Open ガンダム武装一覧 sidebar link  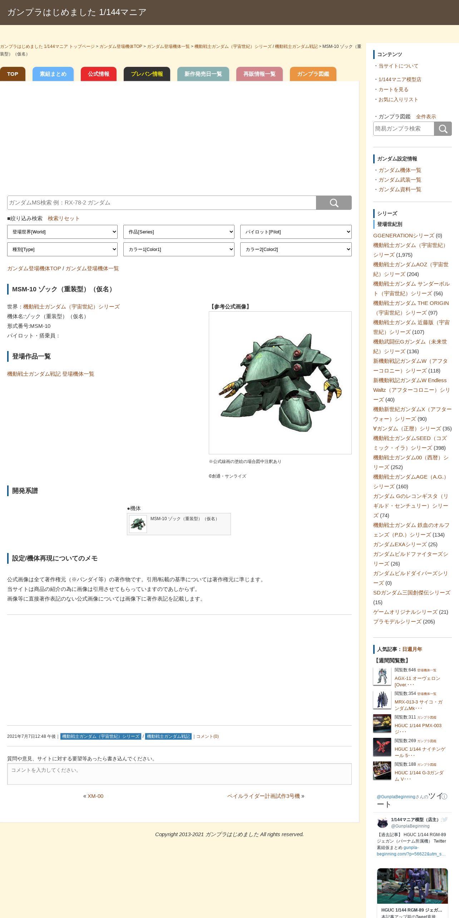[400, 180]
